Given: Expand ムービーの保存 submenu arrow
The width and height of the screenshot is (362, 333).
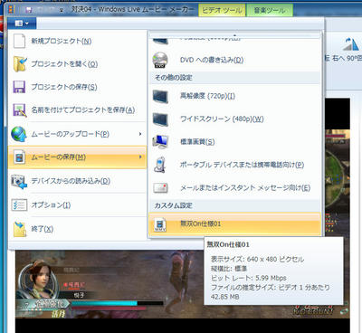Looking at the screenshot, I should pyautogui.click(x=140, y=157).
